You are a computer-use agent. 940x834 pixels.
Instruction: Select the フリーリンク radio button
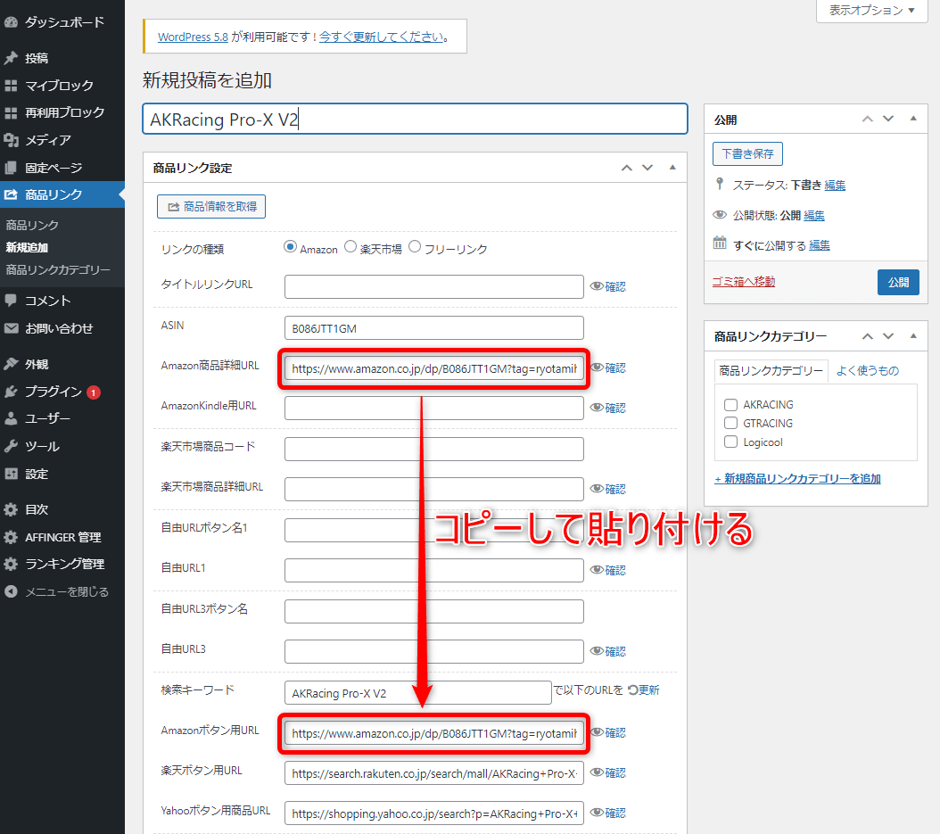(x=415, y=247)
